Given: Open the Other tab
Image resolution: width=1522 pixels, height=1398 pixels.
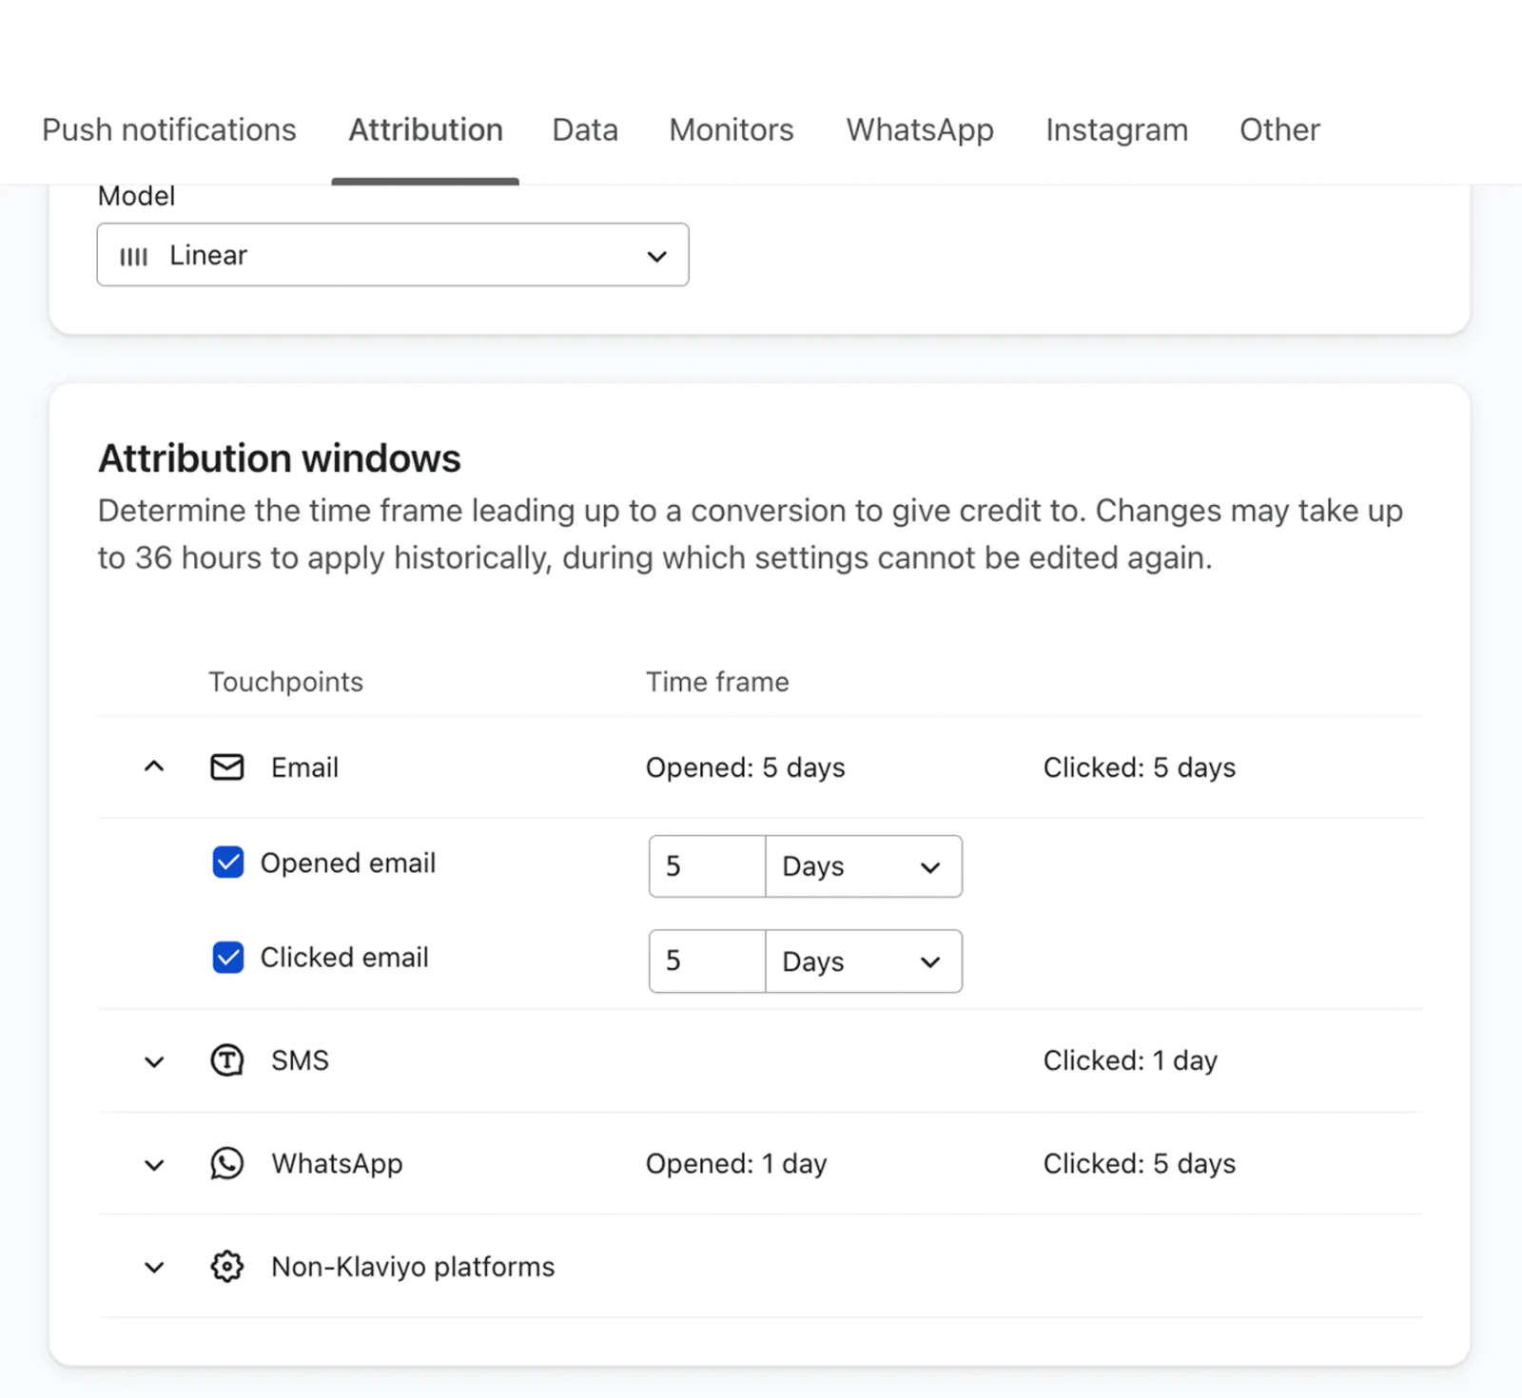Looking at the screenshot, I should [x=1279, y=129].
